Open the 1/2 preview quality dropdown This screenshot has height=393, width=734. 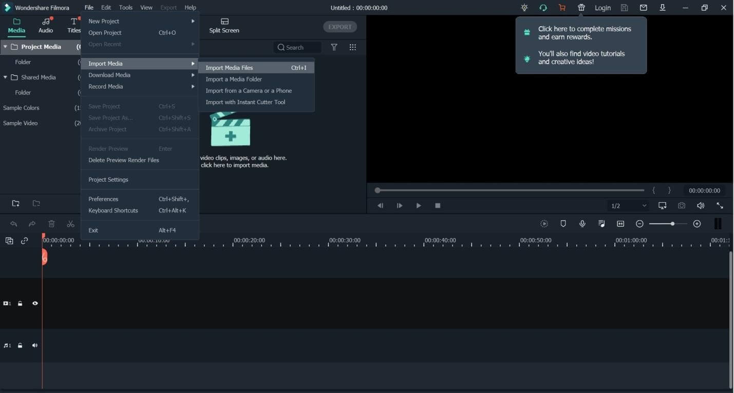coord(628,206)
